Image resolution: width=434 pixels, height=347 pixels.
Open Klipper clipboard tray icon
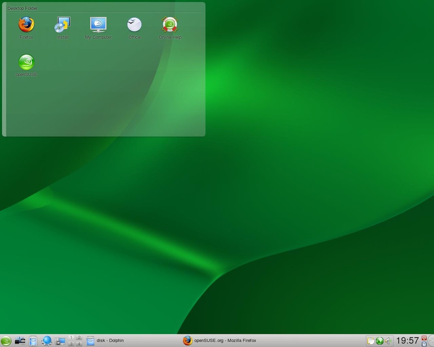(x=371, y=341)
